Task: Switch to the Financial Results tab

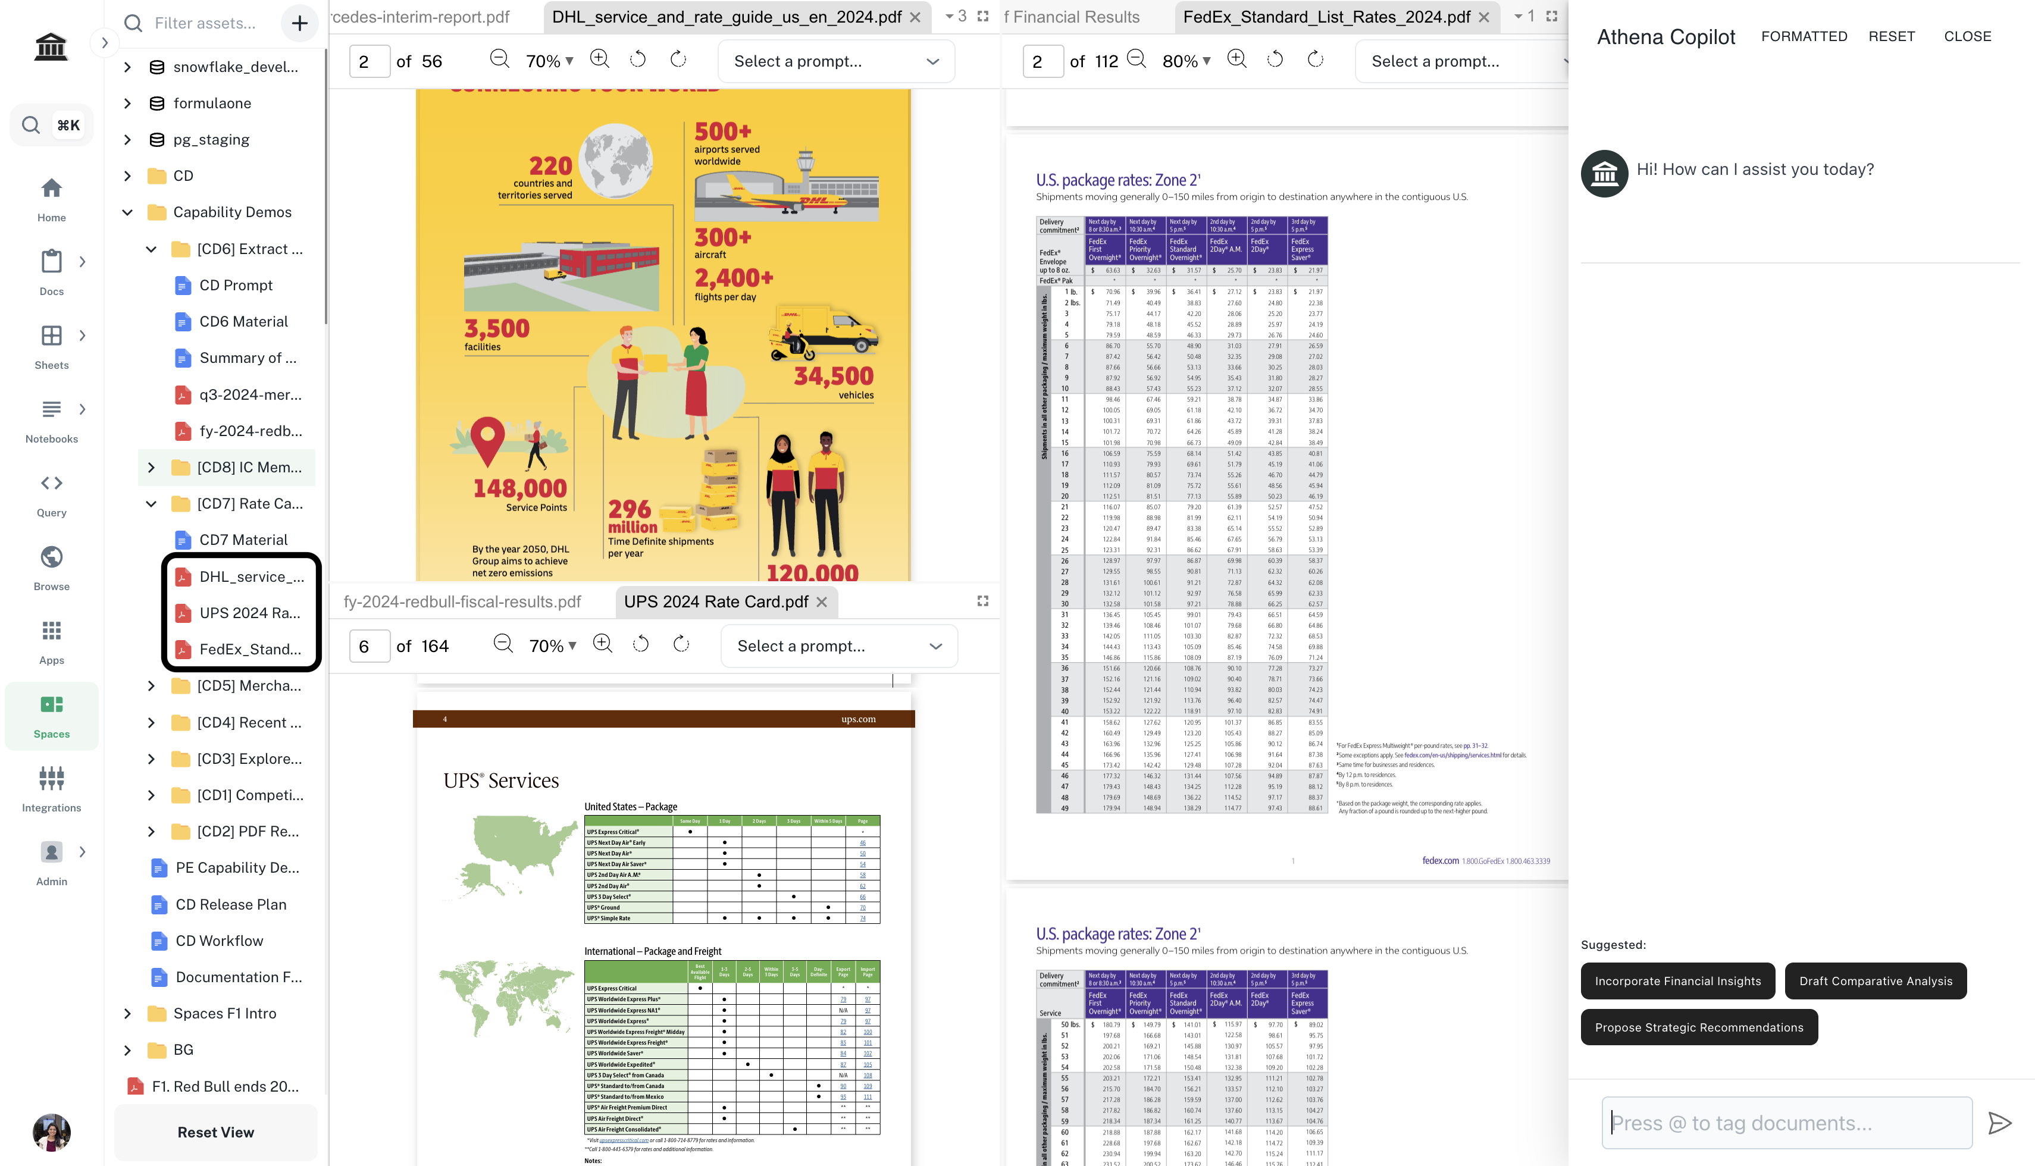Action: (1072, 17)
